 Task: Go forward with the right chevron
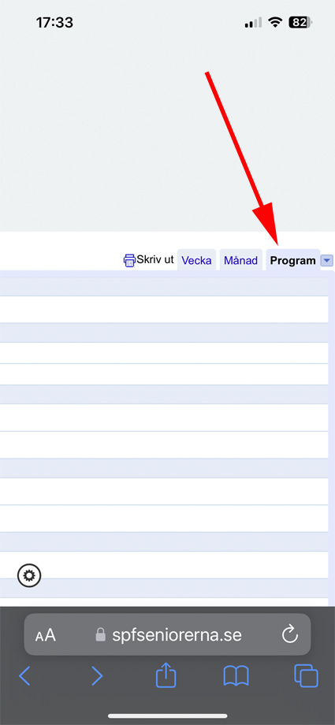(x=97, y=676)
